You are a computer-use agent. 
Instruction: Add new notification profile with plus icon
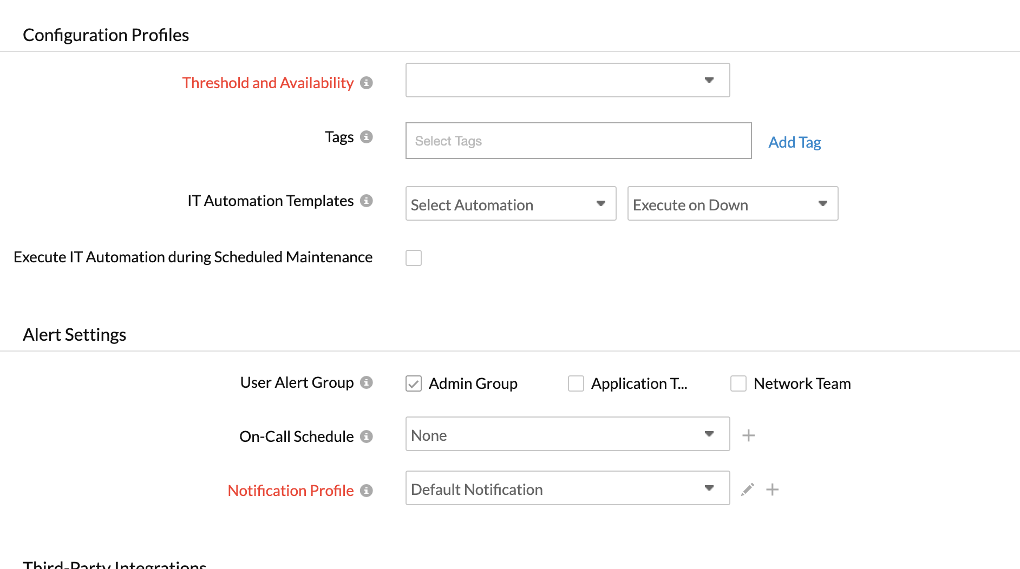773,489
